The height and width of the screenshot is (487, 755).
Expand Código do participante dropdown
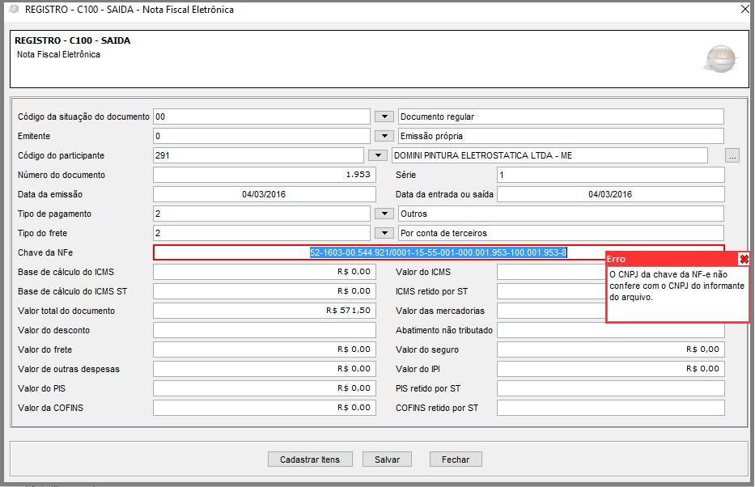[377, 155]
